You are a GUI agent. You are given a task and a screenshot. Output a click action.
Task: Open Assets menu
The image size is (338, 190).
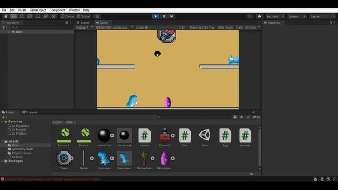click(x=22, y=10)
